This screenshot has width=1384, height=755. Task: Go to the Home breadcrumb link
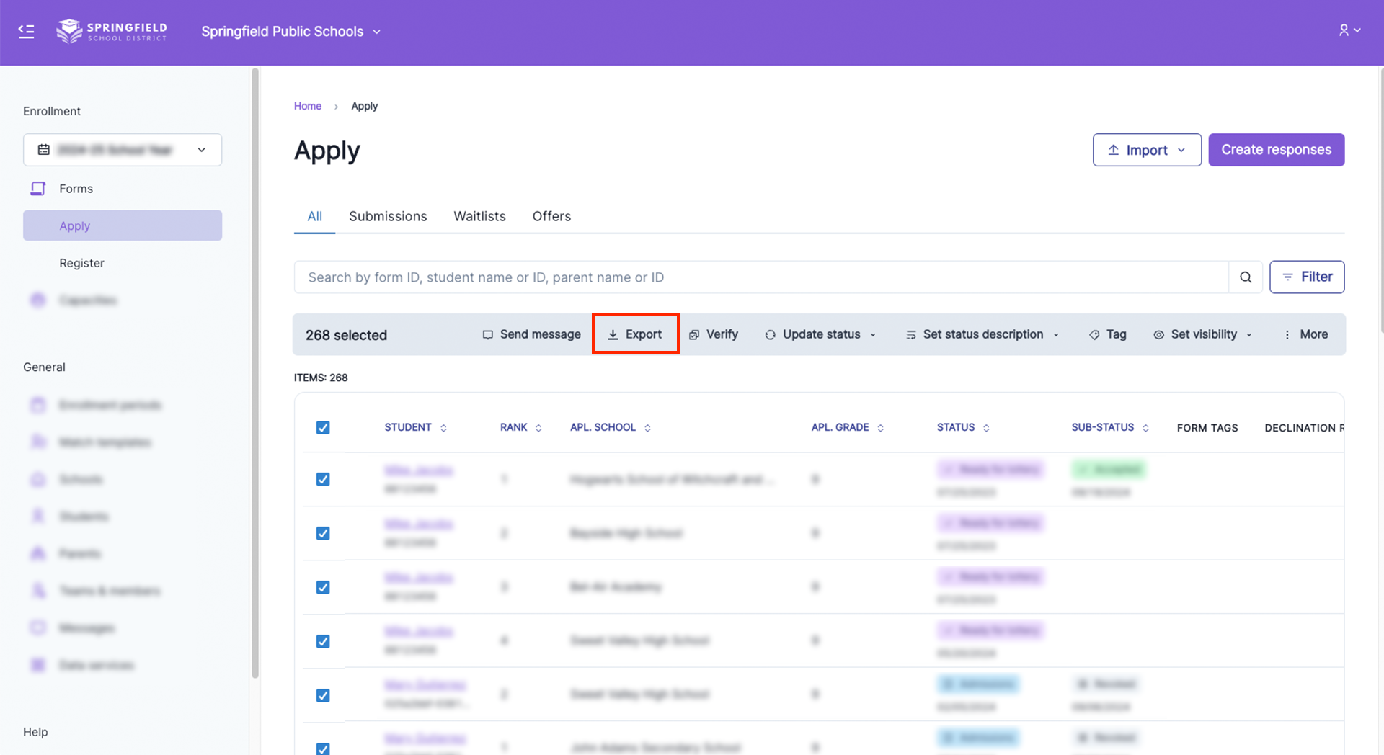(308, 106)
